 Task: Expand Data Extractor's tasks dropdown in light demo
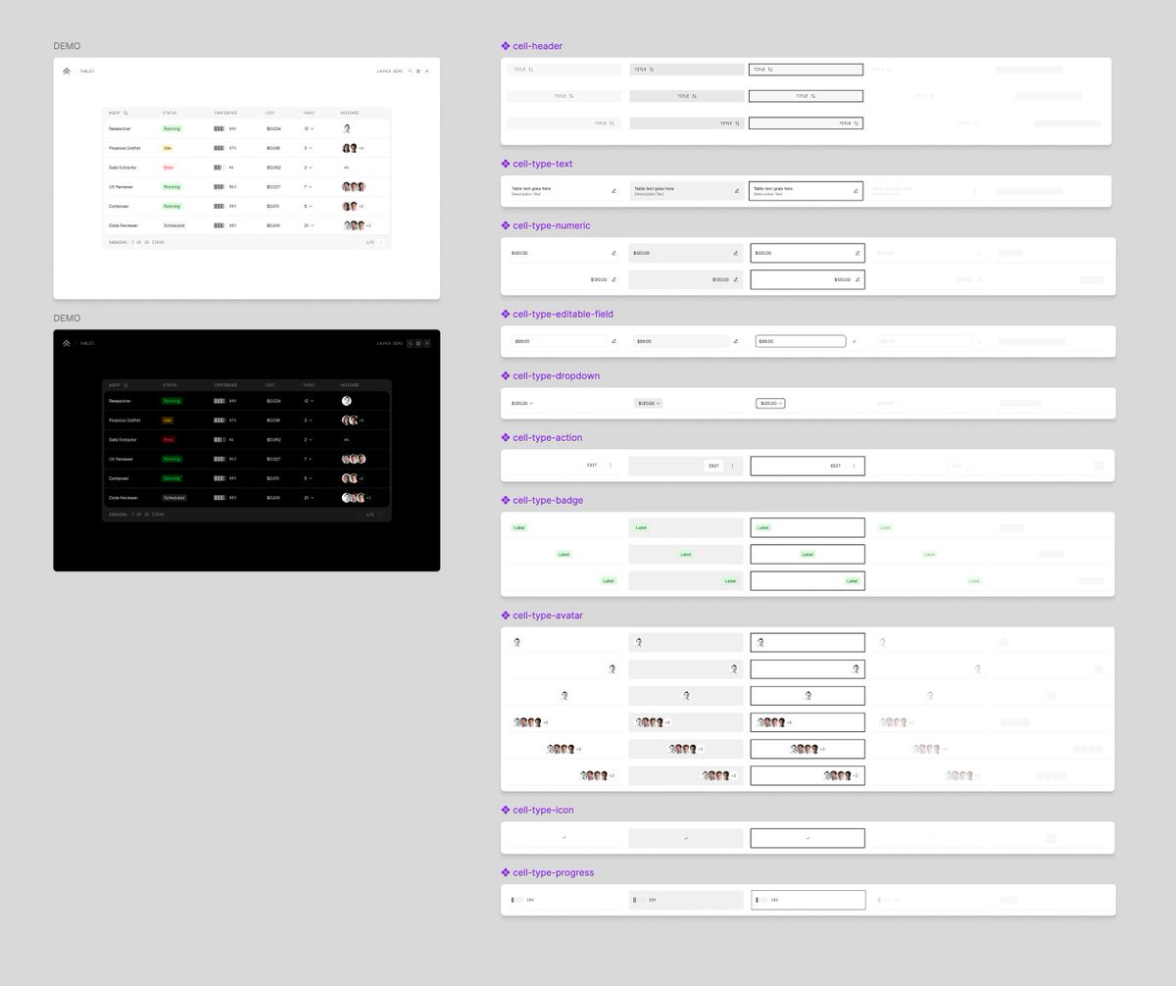click(308, 168)
